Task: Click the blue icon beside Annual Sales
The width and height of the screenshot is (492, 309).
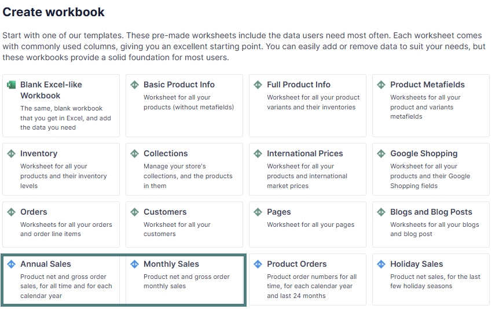Action: 12,264
